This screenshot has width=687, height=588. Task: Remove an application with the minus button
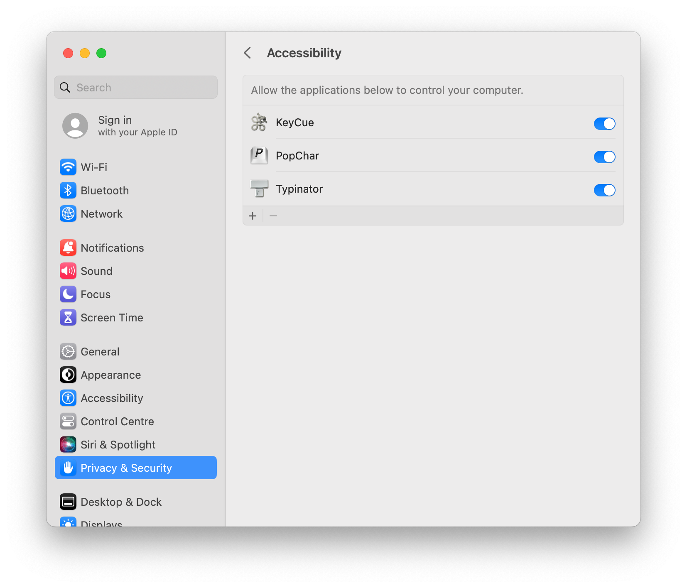click(x=273, y=216)
